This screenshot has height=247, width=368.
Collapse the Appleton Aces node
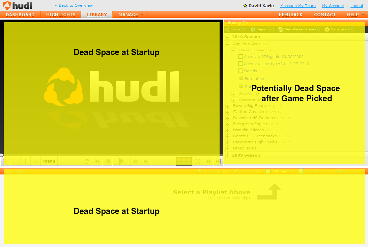click(228, 44)
